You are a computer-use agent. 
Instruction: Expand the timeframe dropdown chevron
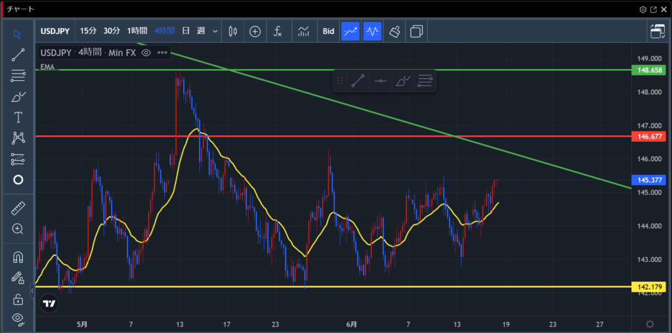(215, 32)
